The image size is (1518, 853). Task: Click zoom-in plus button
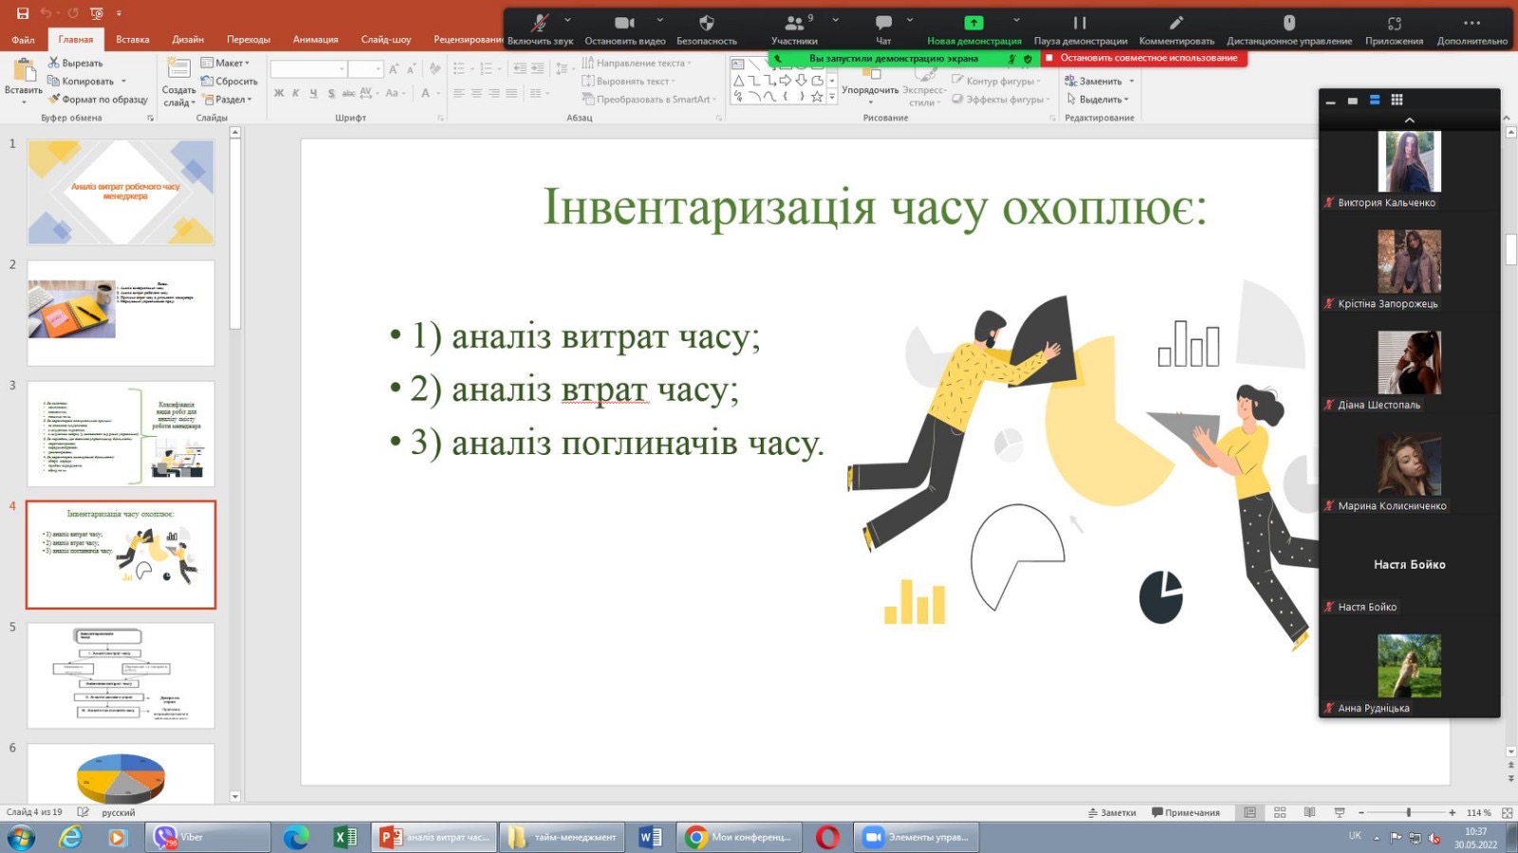coord(1452,812)
